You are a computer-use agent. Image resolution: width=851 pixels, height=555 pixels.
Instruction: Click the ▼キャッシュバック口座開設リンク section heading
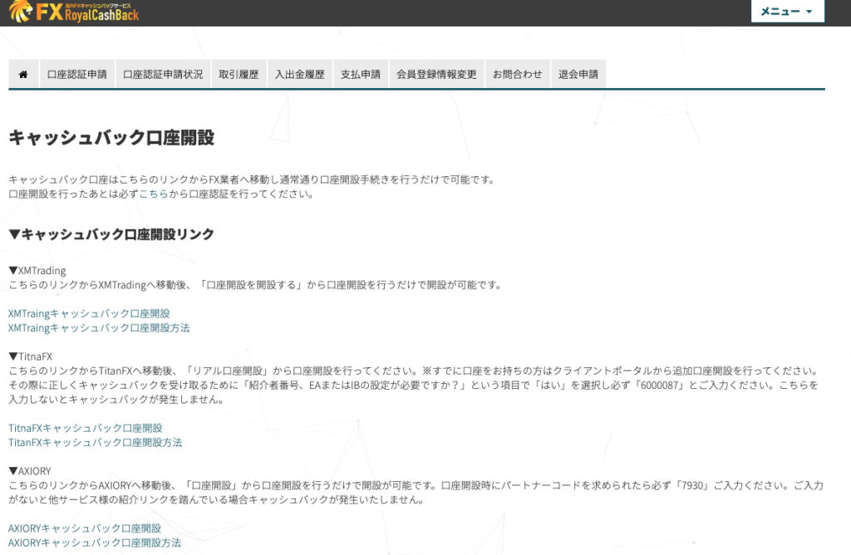pos(111,234)
